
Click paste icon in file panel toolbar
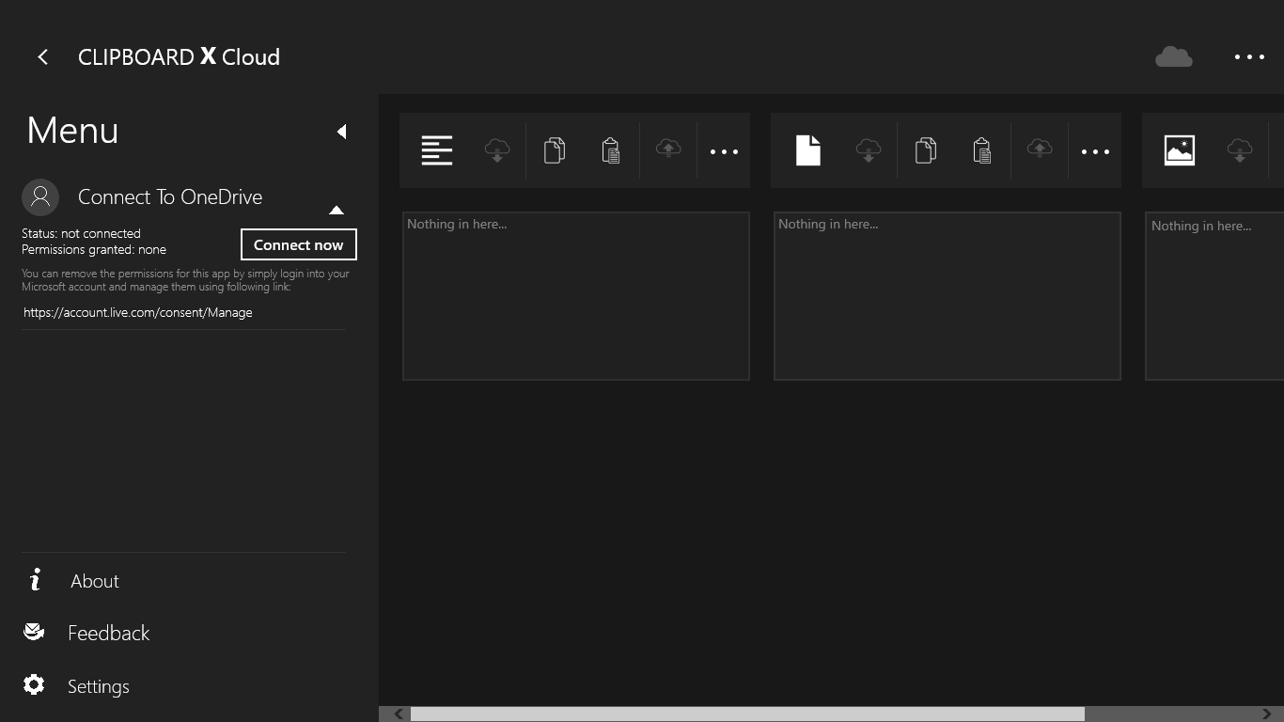(x=982, y=150)
